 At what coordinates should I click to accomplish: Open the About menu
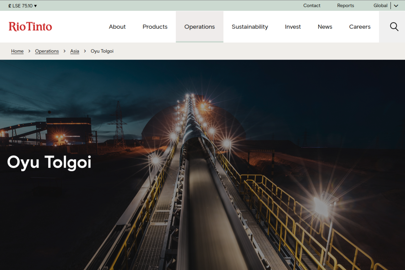(x=117, y=27)
